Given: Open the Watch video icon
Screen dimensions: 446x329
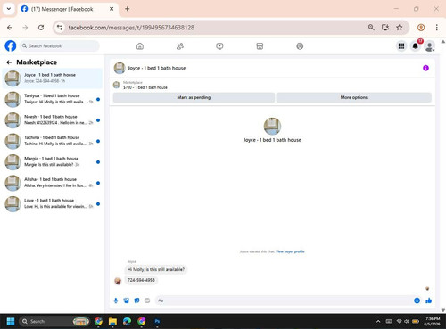Looking at the screenshot, I should point(219,46).
